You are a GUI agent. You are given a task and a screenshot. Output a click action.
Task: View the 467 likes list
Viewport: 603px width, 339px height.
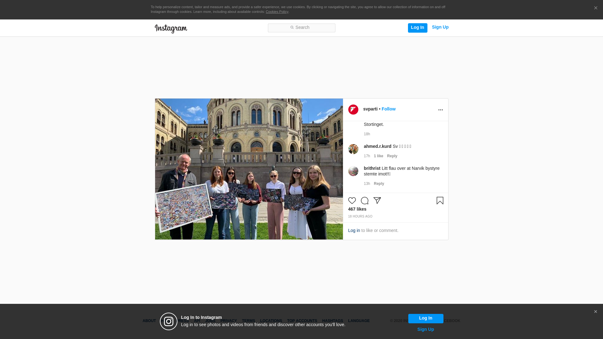tap(357, 209)
